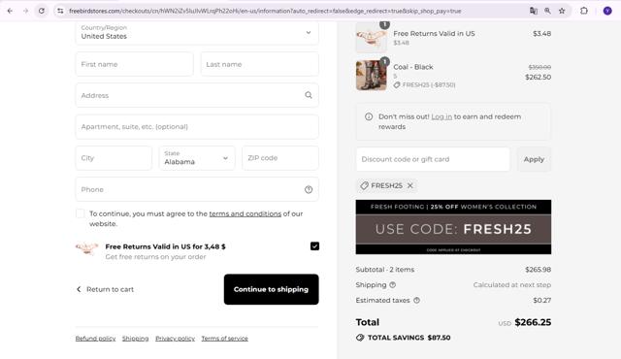Viewport: 621px width, 359px height.
Task: Click the Subtotal $265.98 value
Action: [538, 270]
